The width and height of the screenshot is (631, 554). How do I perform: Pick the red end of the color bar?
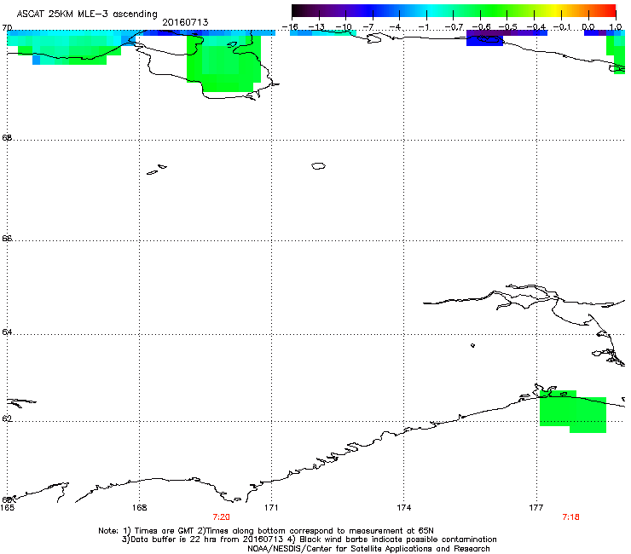click(x=610, y=11)
